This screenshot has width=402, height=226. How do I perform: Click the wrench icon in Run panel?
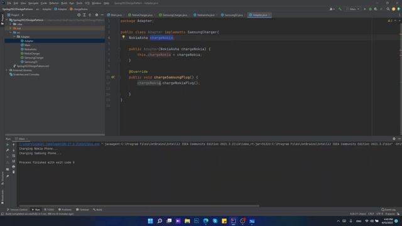pos(8,150)
